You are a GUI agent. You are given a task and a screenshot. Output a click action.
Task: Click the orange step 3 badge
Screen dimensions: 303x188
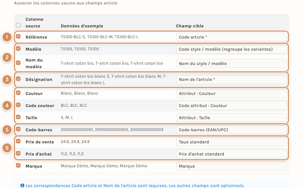(7, 79)
